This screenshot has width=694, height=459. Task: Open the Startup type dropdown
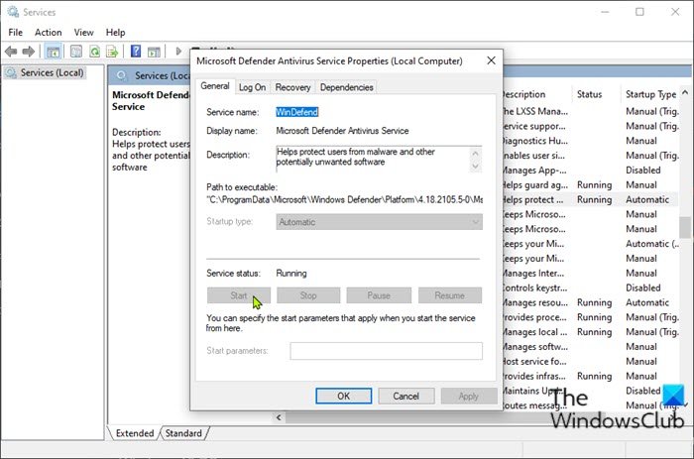(x=380, y=222)
